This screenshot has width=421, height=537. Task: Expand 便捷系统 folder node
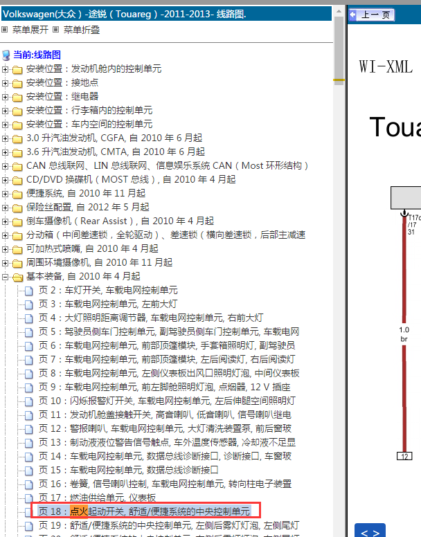pos(5,194)
